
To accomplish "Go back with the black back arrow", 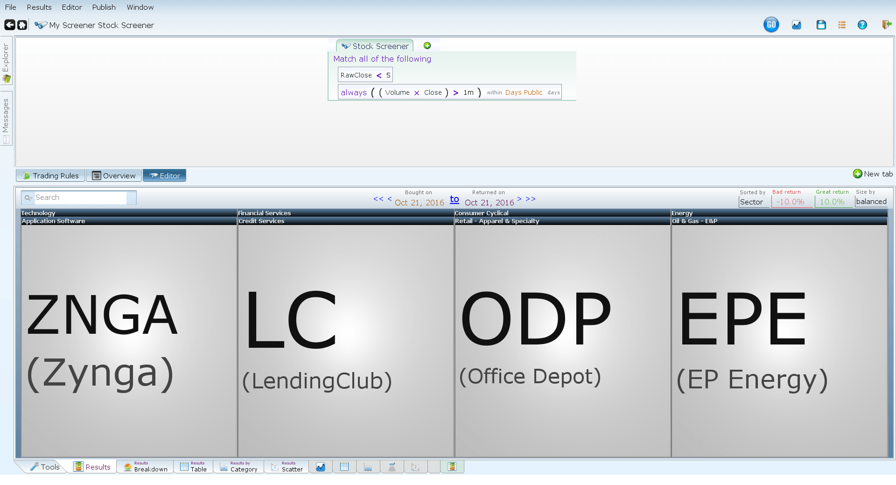I will click(x=9, y=25).
